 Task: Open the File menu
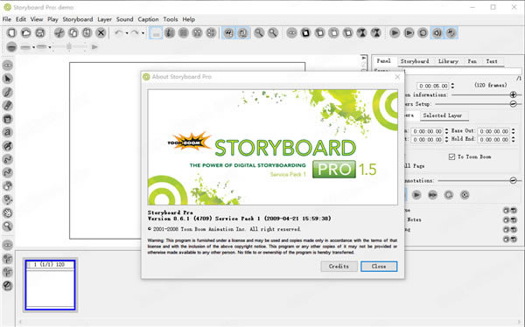7,19
